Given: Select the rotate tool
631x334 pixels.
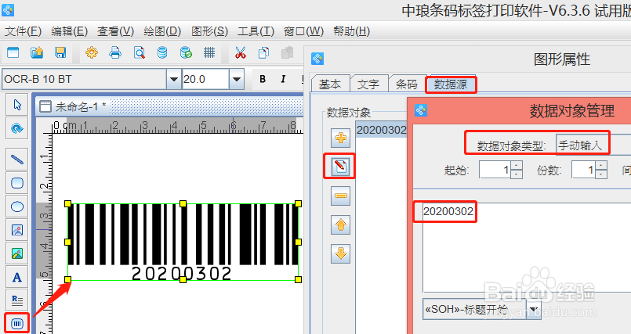Looking at the screenshot, I should (x=17, y=128).
